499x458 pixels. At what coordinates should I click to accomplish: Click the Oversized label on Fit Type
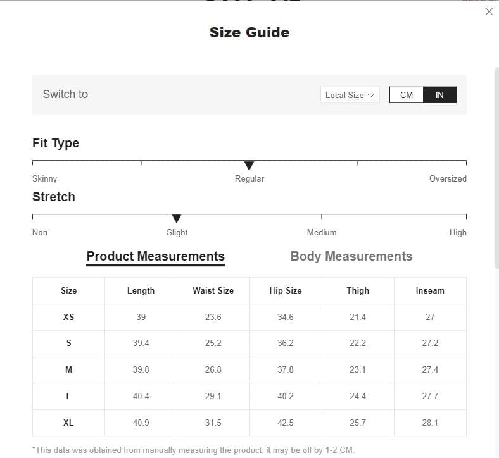tap(448, 178)
